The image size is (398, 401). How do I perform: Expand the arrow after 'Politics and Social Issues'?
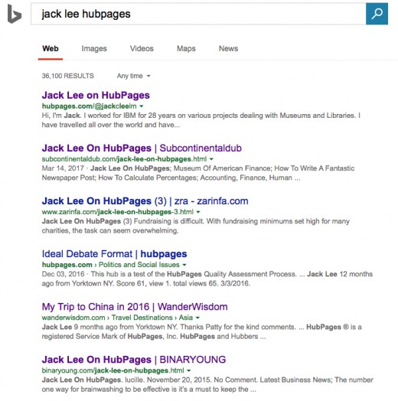tap(184, 265)
